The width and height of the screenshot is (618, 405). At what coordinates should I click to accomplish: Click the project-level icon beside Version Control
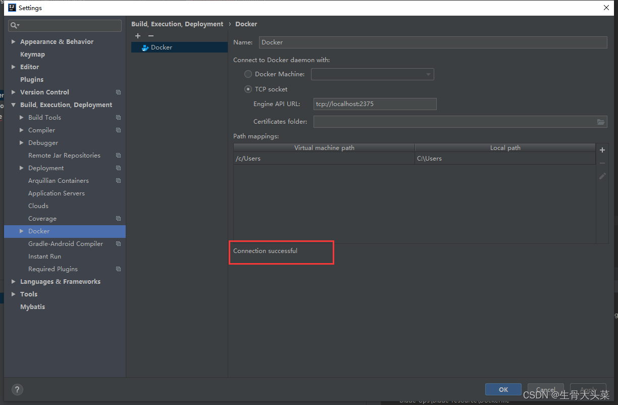(x=118, y=92)
